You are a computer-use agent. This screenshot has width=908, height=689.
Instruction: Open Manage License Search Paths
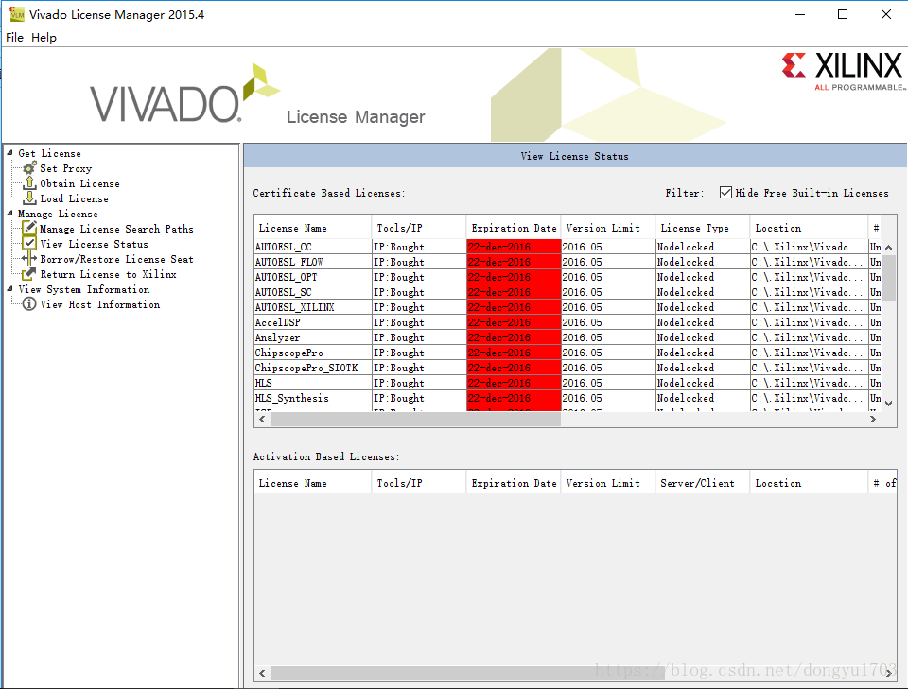point(116,229)
